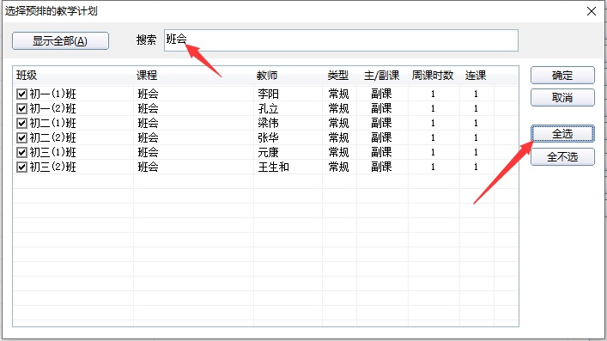The image size is (607, 341).
Task: Close the 选择预排的教学计划 dialog
Action: [x=592, y=11]
